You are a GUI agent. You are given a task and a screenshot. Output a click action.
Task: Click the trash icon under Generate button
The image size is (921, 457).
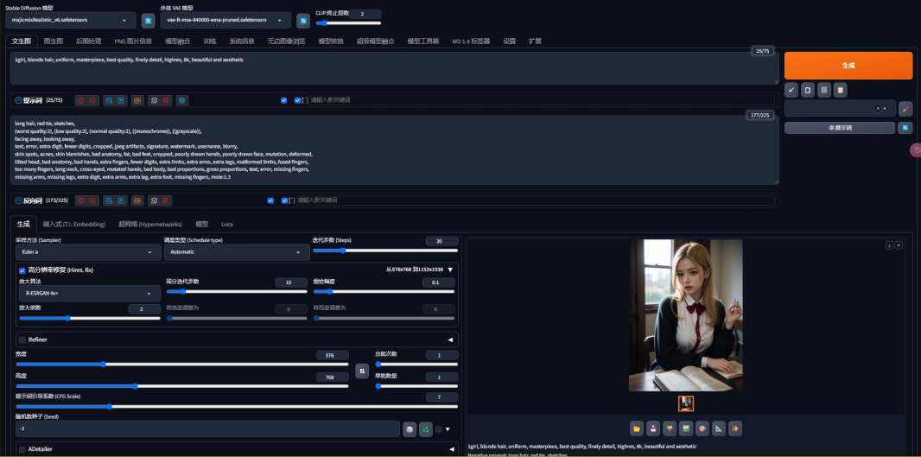coord(824,90)
